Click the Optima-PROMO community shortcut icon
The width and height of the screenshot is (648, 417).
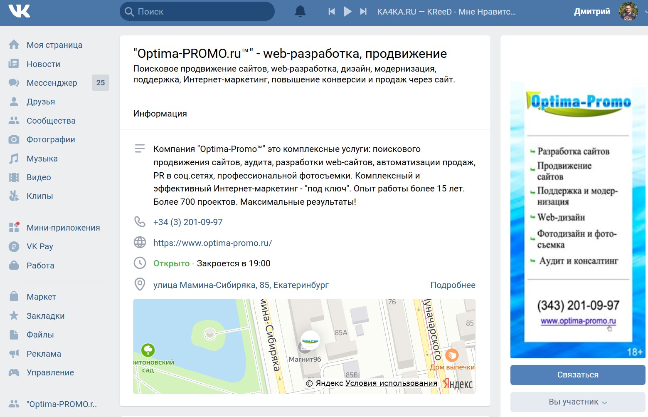coord(14,404)
